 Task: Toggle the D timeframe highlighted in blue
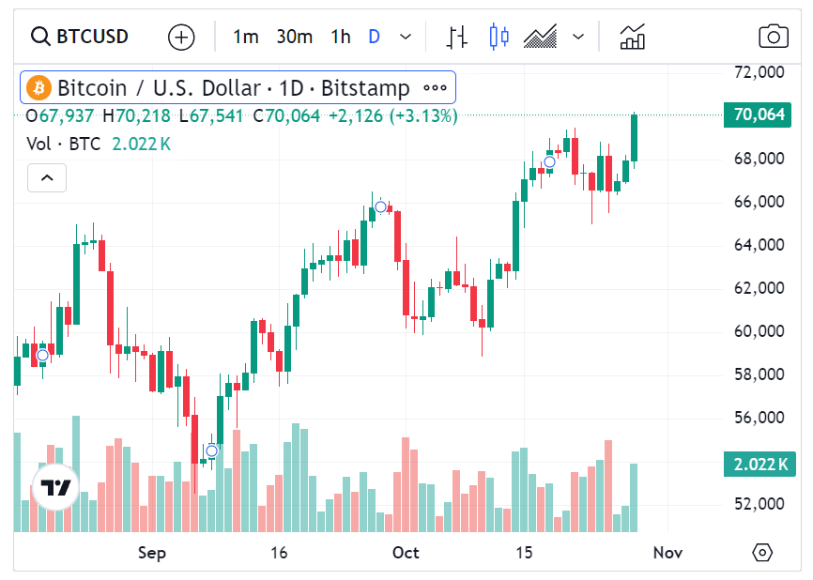pos(374,37)
